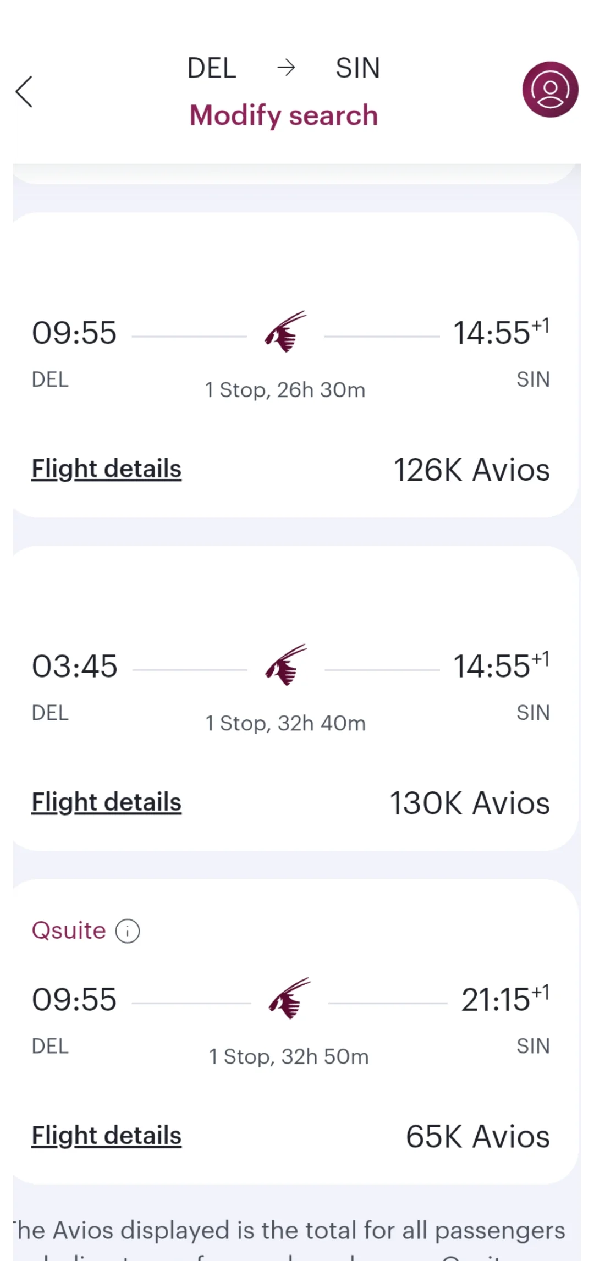Select the 130K Avios fare
The height and width of the screenshot is (1261, 594).
tap(469, 803)
